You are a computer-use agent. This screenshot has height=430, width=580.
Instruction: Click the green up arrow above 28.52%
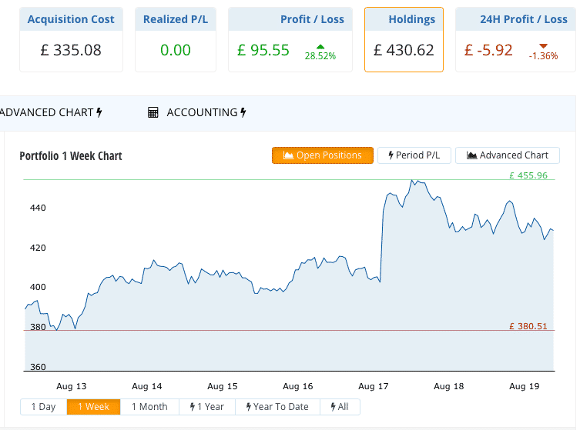click(x=320, y=47)
